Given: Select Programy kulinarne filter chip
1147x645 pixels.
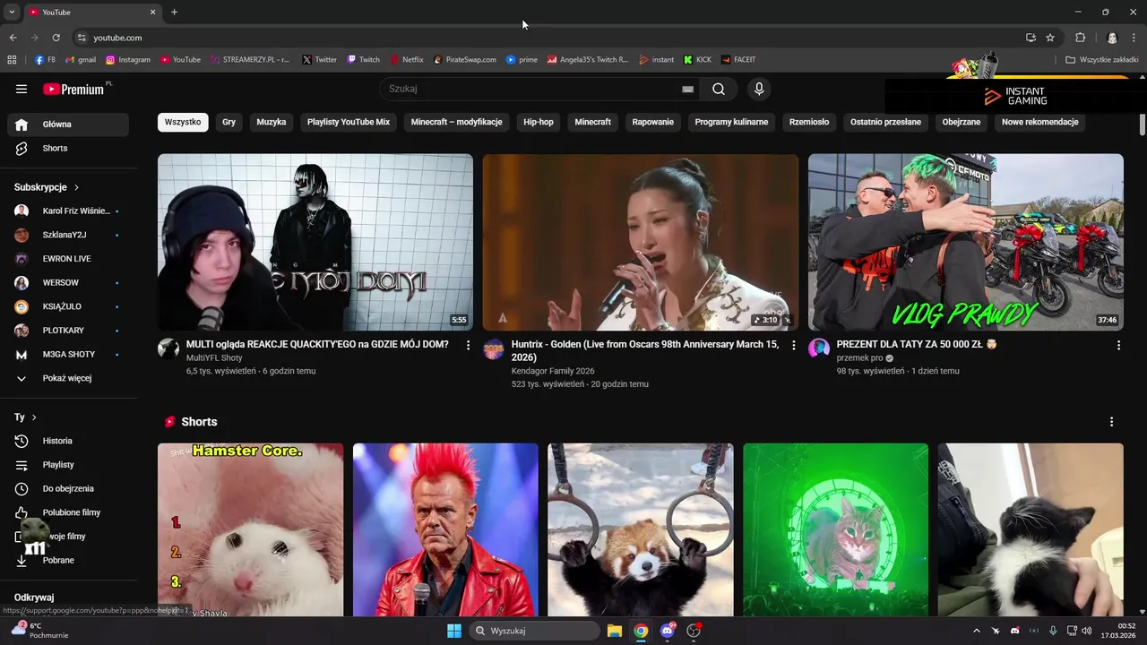Looking at the screenshot, I should 731,122.
